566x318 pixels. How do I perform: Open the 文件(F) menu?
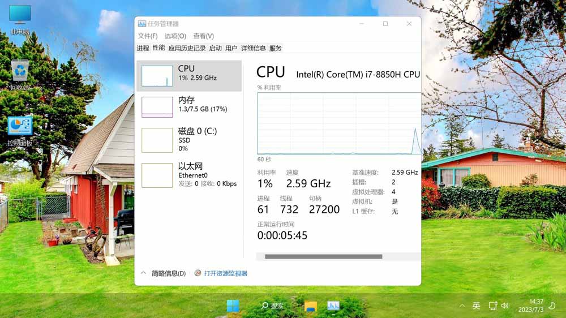click(147, 36)
